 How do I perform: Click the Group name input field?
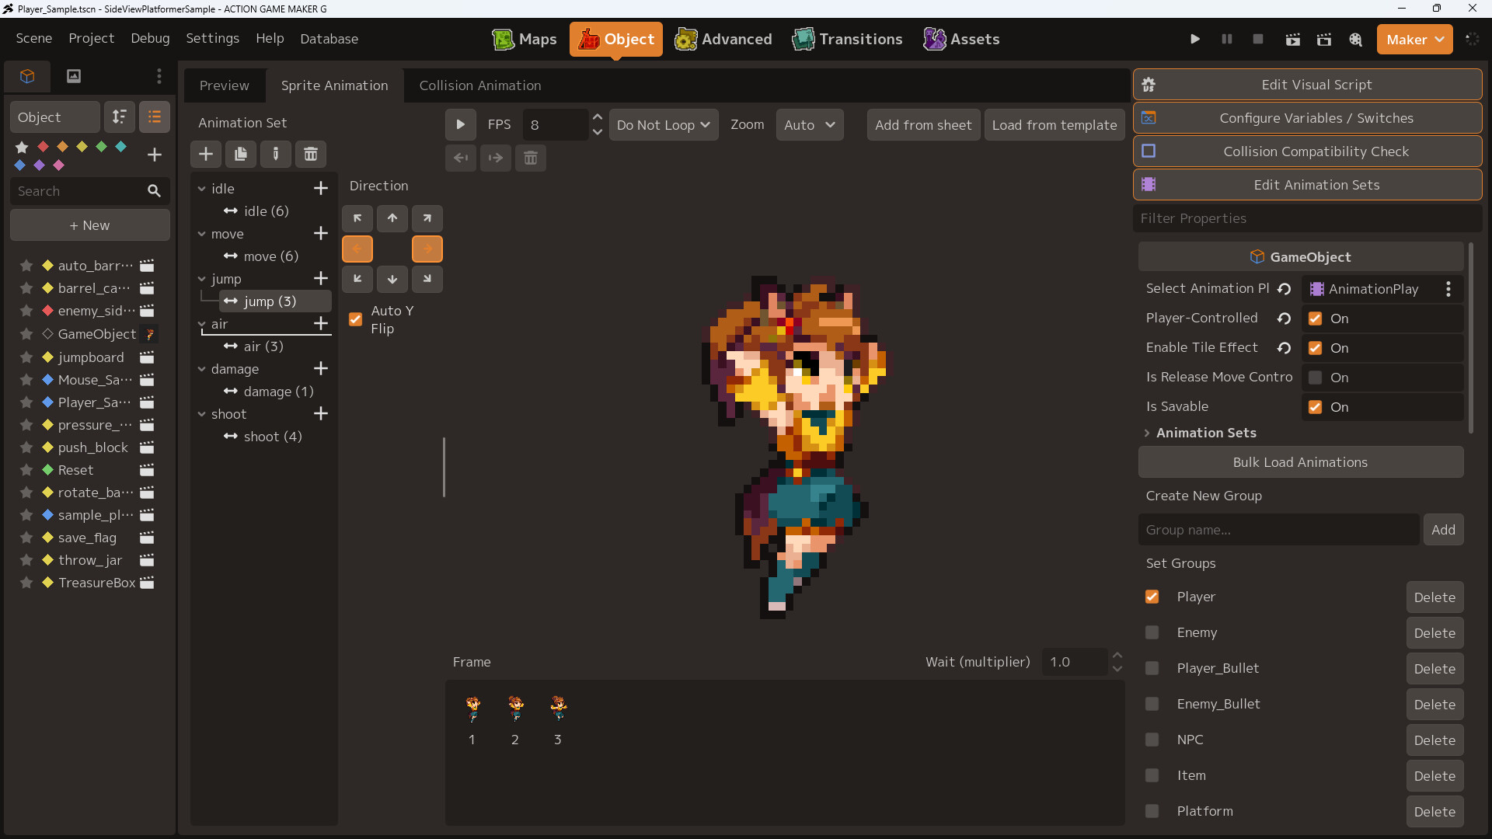point(1278,530)
